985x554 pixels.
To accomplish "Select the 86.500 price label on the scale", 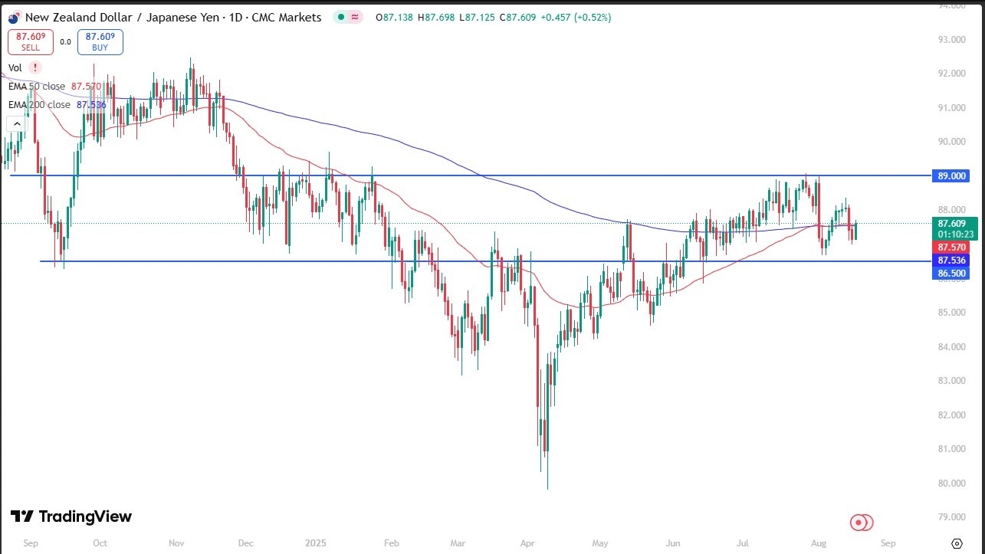I will (951, 273).
